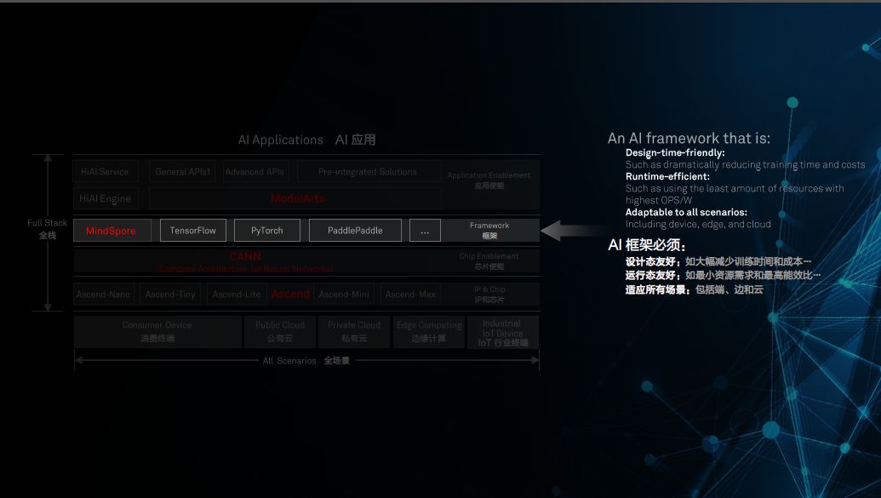This screenshot has width=881, height=498.
Task: Click the 'highest OPS/W' text line
Action: (x=659, y=200)
